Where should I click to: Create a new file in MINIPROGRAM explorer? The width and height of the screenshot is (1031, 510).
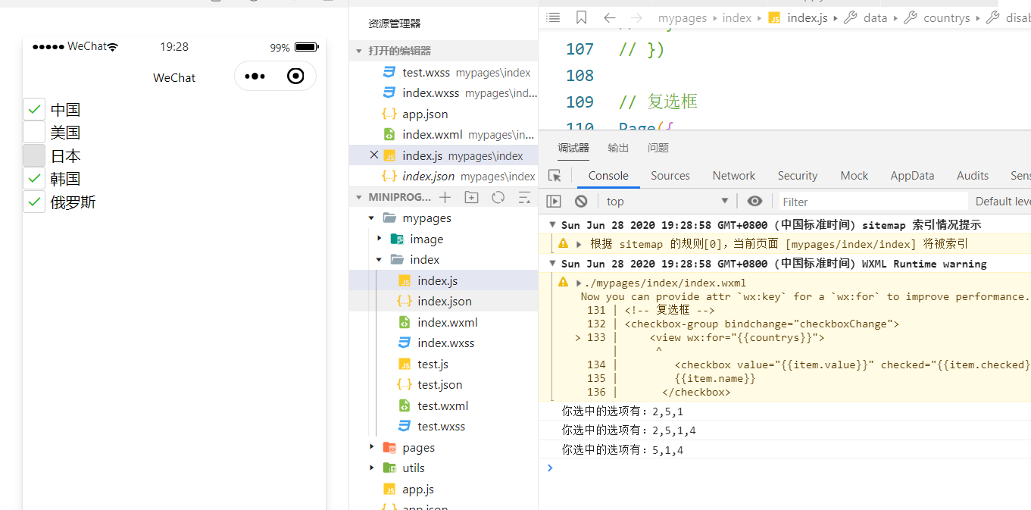445,197
